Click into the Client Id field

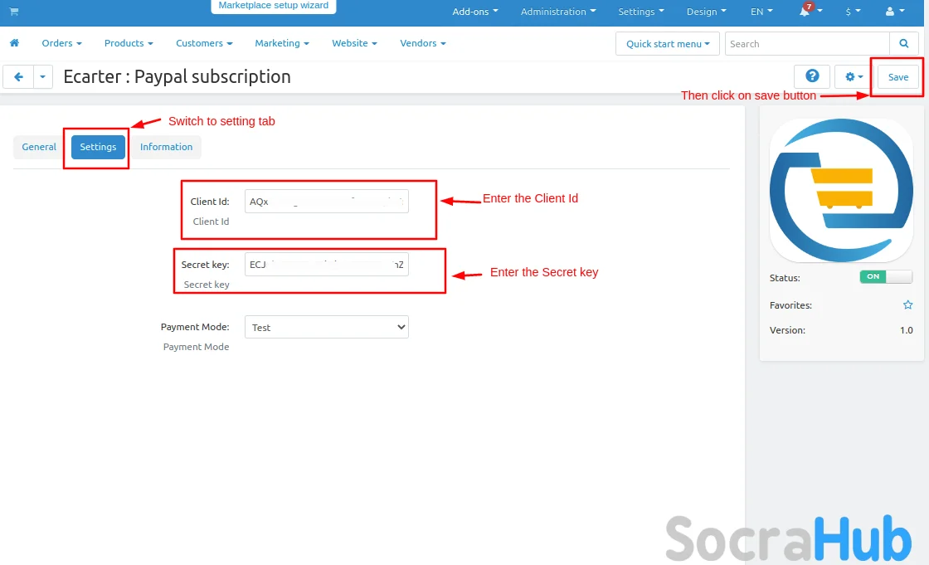pyautogui.click(x=326, y=202)
